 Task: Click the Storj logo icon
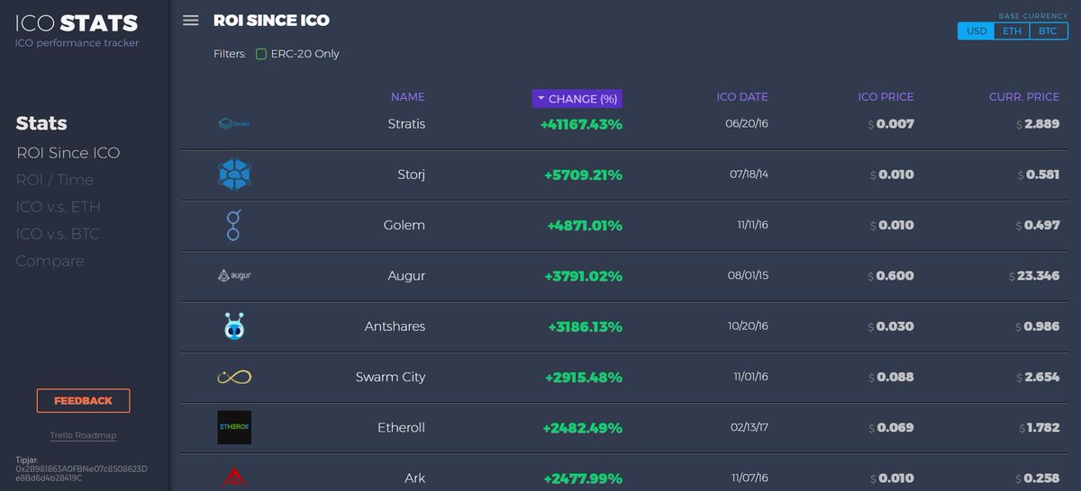(234, 174)
